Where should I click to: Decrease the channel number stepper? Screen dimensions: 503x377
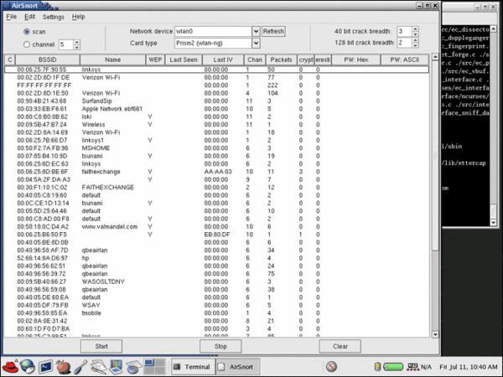click(76, 47)
